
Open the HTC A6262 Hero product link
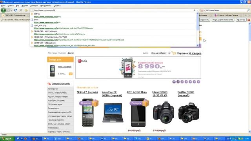(x=137, y=92)
